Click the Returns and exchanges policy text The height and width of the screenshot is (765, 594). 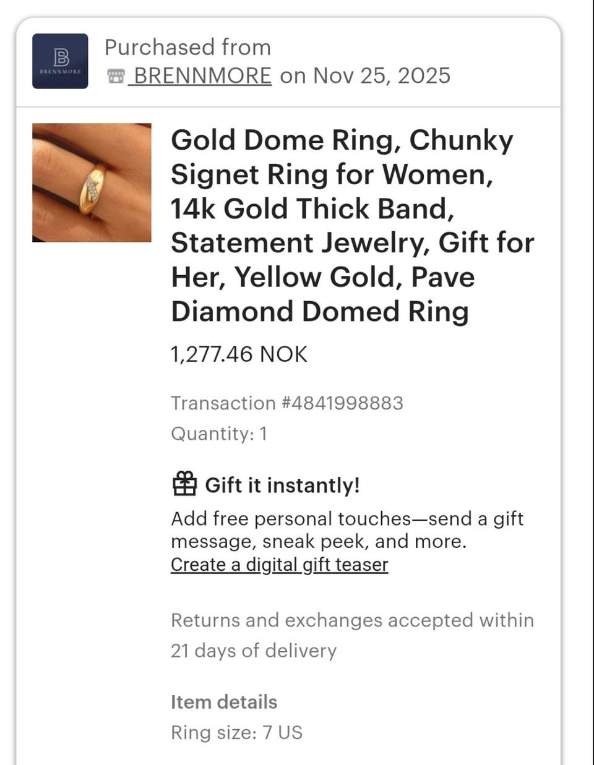pos(352,635)
